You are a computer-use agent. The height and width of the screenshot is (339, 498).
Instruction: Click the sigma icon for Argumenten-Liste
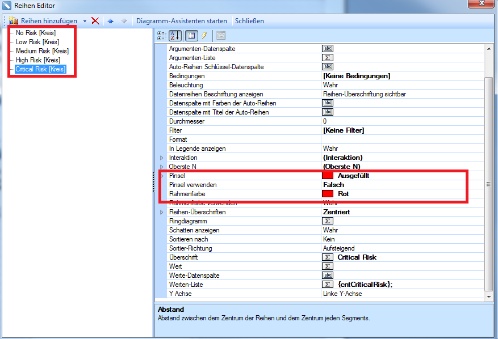click(328, 58)
